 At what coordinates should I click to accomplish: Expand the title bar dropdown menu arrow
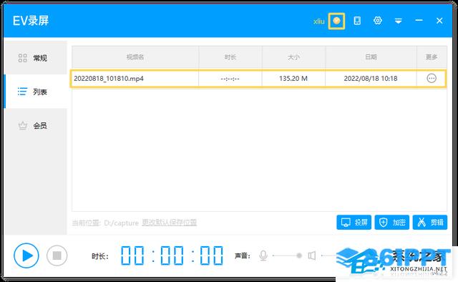[398, 21]
